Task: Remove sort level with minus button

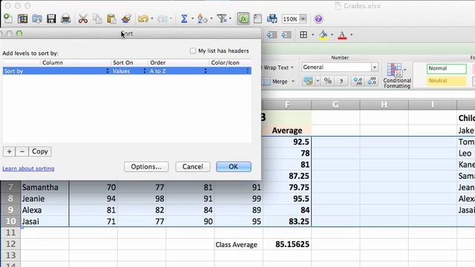Action: coord(22,151)
